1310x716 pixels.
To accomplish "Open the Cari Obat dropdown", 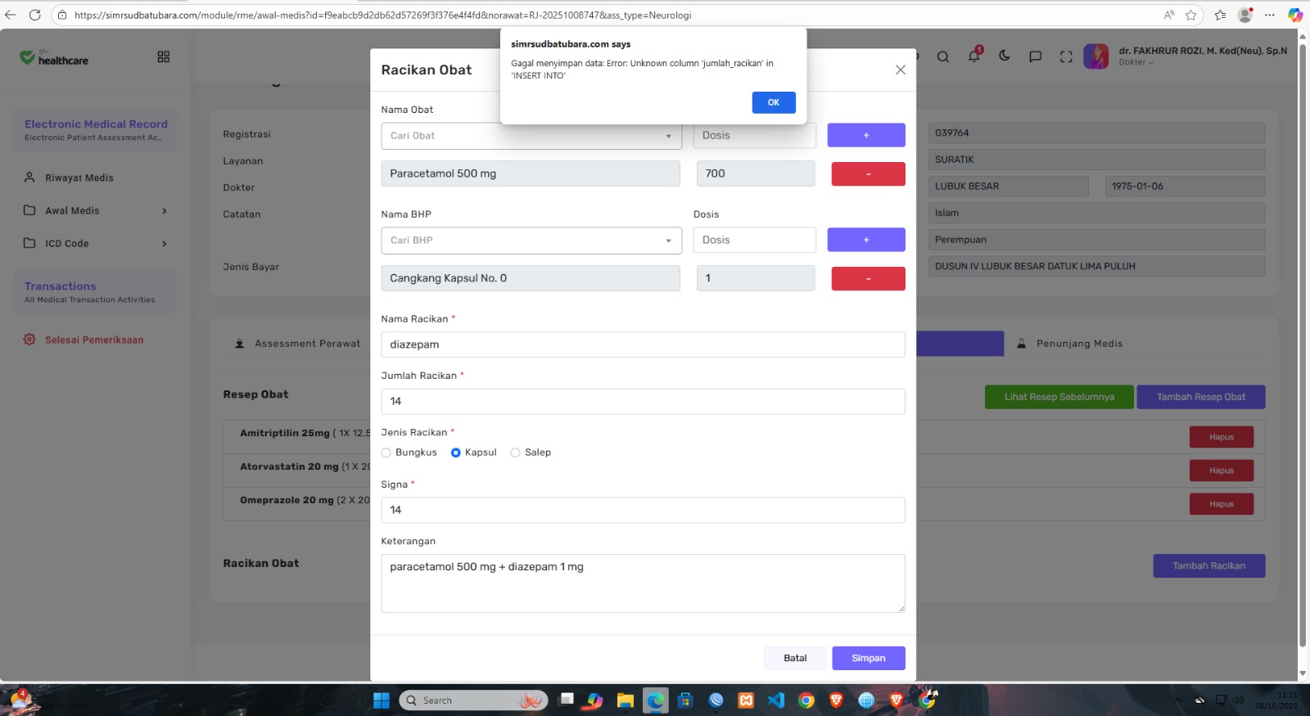I will pos(531,136).
